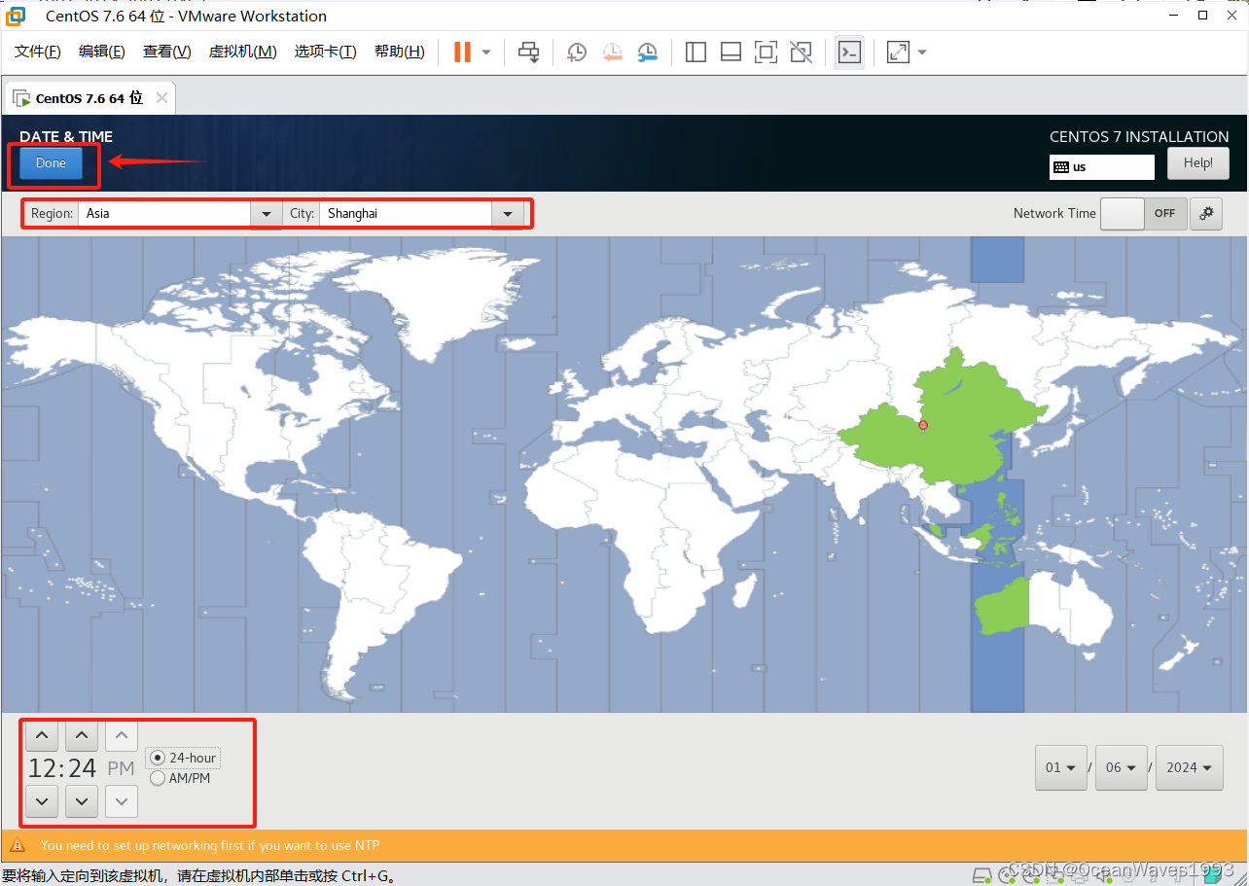The image size is (1249, 886).
Task: Click the VMware Workstation logo in the title bar
Action: (x=15, y=15)
